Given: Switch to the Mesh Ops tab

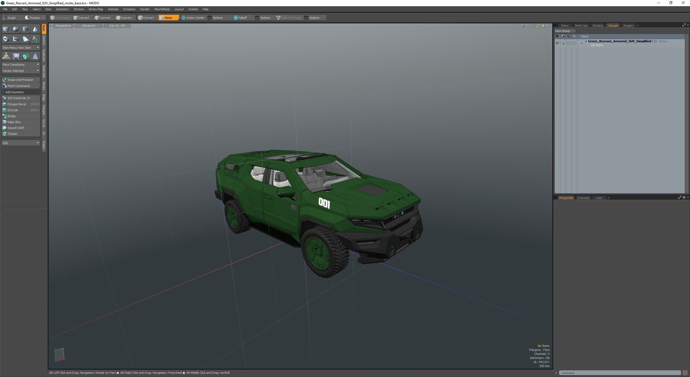Looking at the screenshot, I should (581, 26).
